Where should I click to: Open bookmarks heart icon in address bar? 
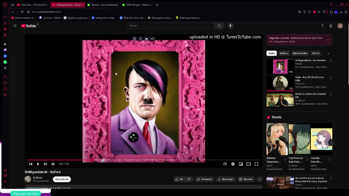point(324,12)
